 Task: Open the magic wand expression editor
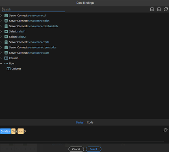(x=166, y=130)
